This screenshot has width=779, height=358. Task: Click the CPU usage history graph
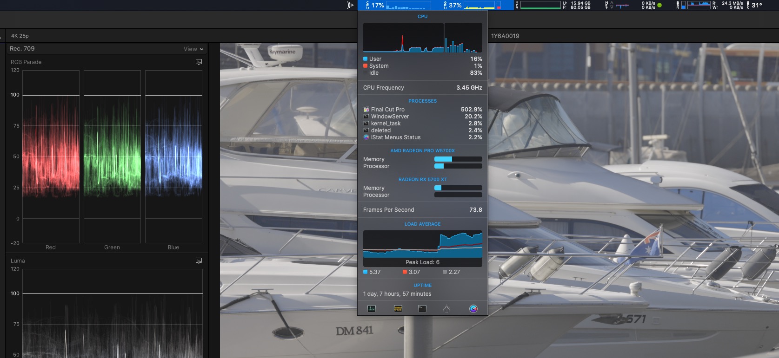coord(403,38)
